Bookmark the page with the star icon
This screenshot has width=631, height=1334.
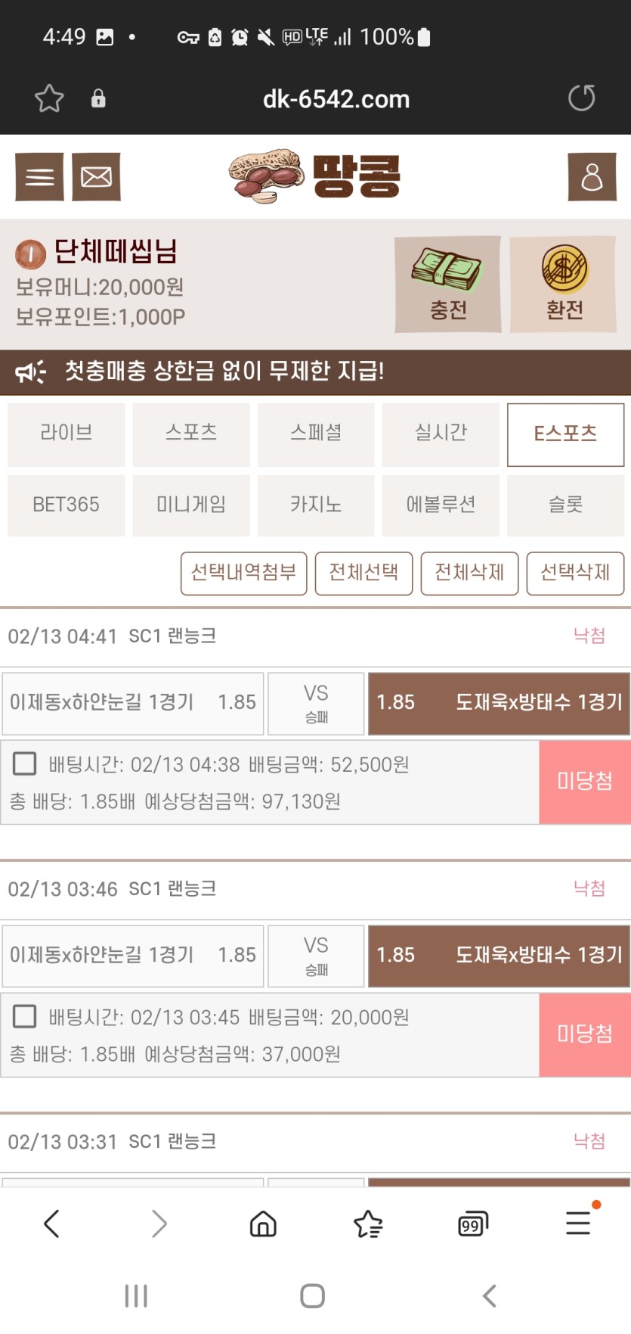49,98
